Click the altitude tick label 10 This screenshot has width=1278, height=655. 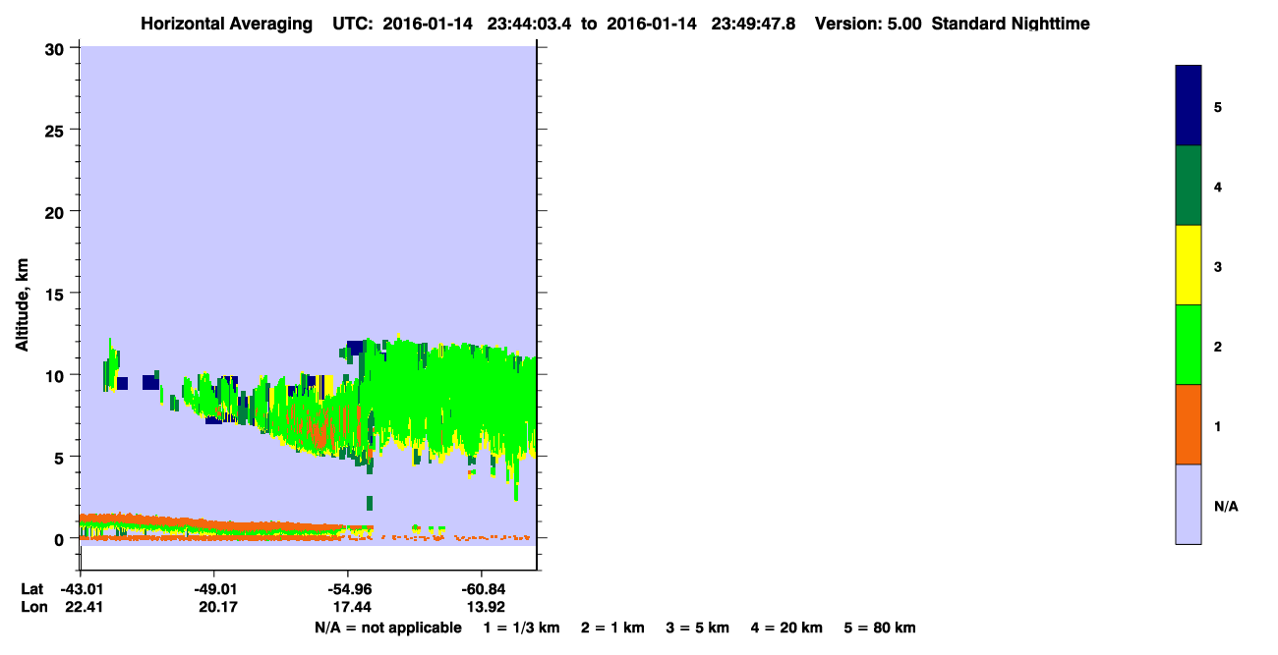(57, 375)
